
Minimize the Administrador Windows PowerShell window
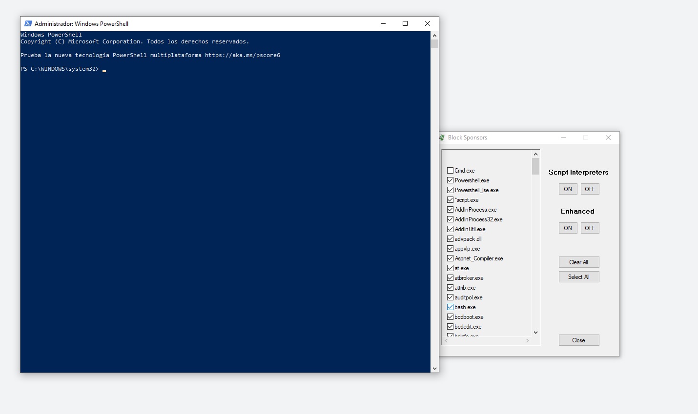383,23
